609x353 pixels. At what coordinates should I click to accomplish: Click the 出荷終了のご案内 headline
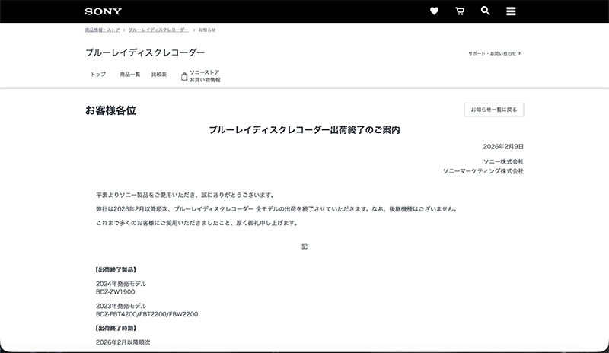pos(304,130)
